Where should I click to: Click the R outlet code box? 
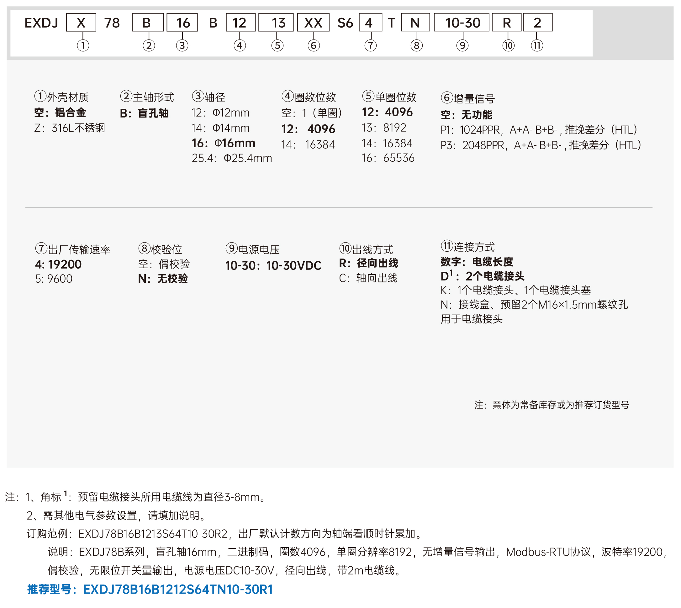507,23
